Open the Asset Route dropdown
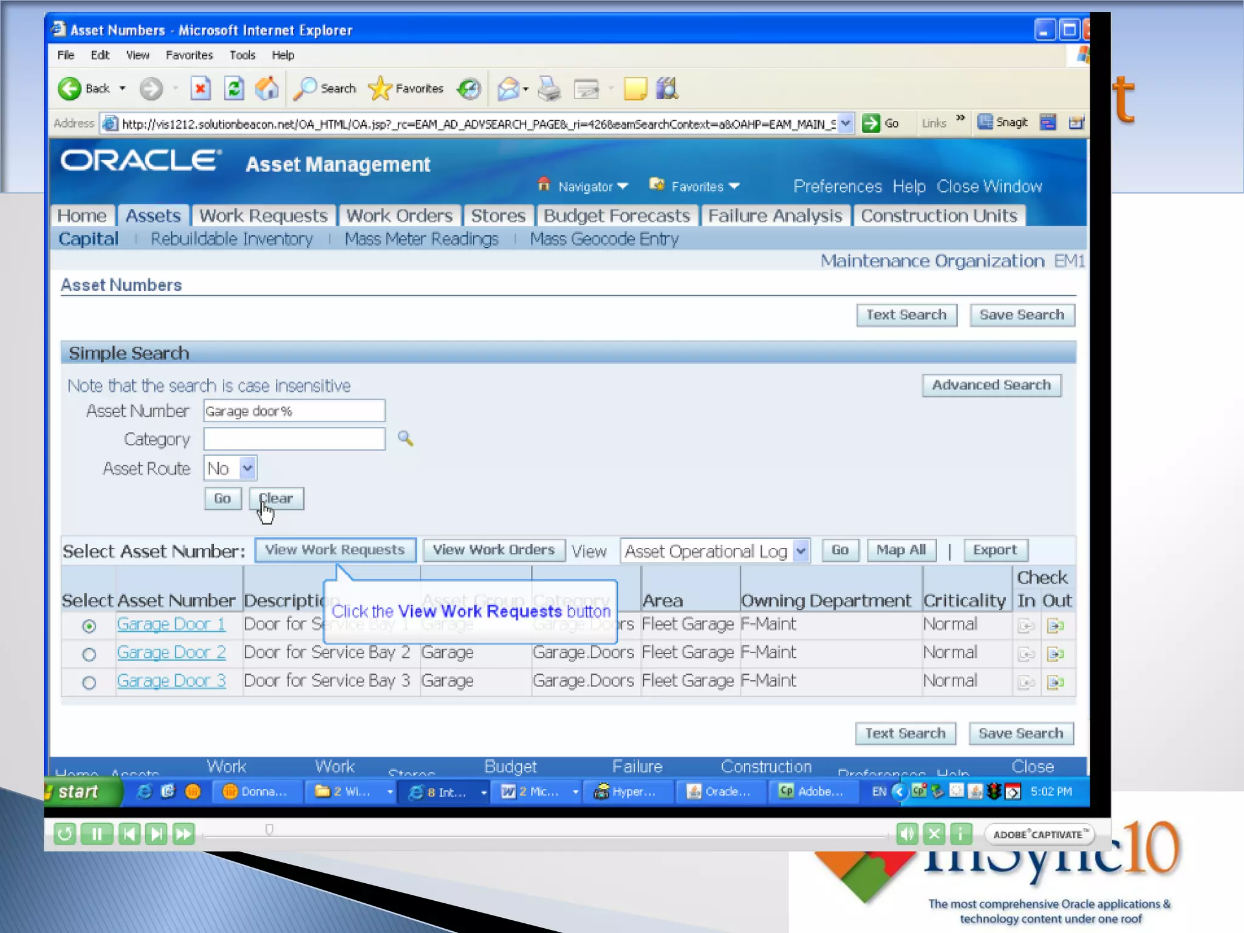 [247, 468]
